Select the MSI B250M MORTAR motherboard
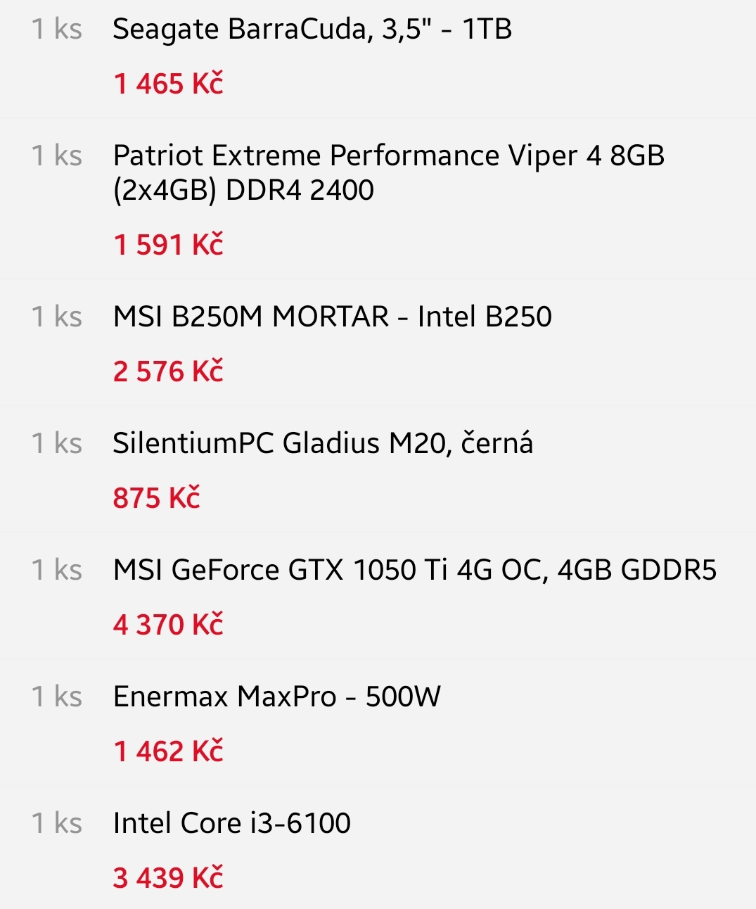The height and width of the screenshot is (909, 756). tap(332, 317)
